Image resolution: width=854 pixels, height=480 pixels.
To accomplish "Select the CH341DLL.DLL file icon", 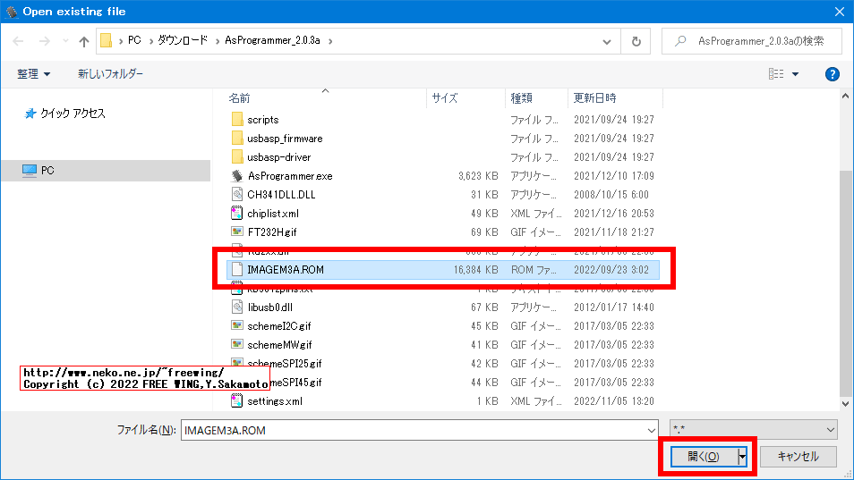I will 237,194.
